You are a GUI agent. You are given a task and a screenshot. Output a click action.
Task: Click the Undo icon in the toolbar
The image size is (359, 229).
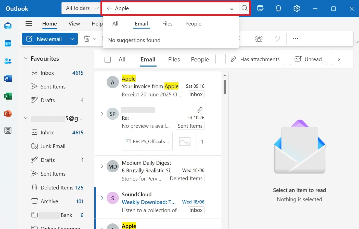[277, 39]
